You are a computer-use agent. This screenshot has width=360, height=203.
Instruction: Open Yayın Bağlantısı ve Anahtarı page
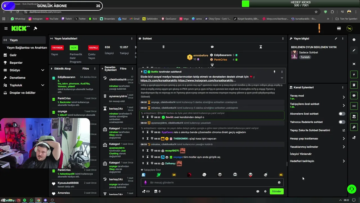[27, 48]
